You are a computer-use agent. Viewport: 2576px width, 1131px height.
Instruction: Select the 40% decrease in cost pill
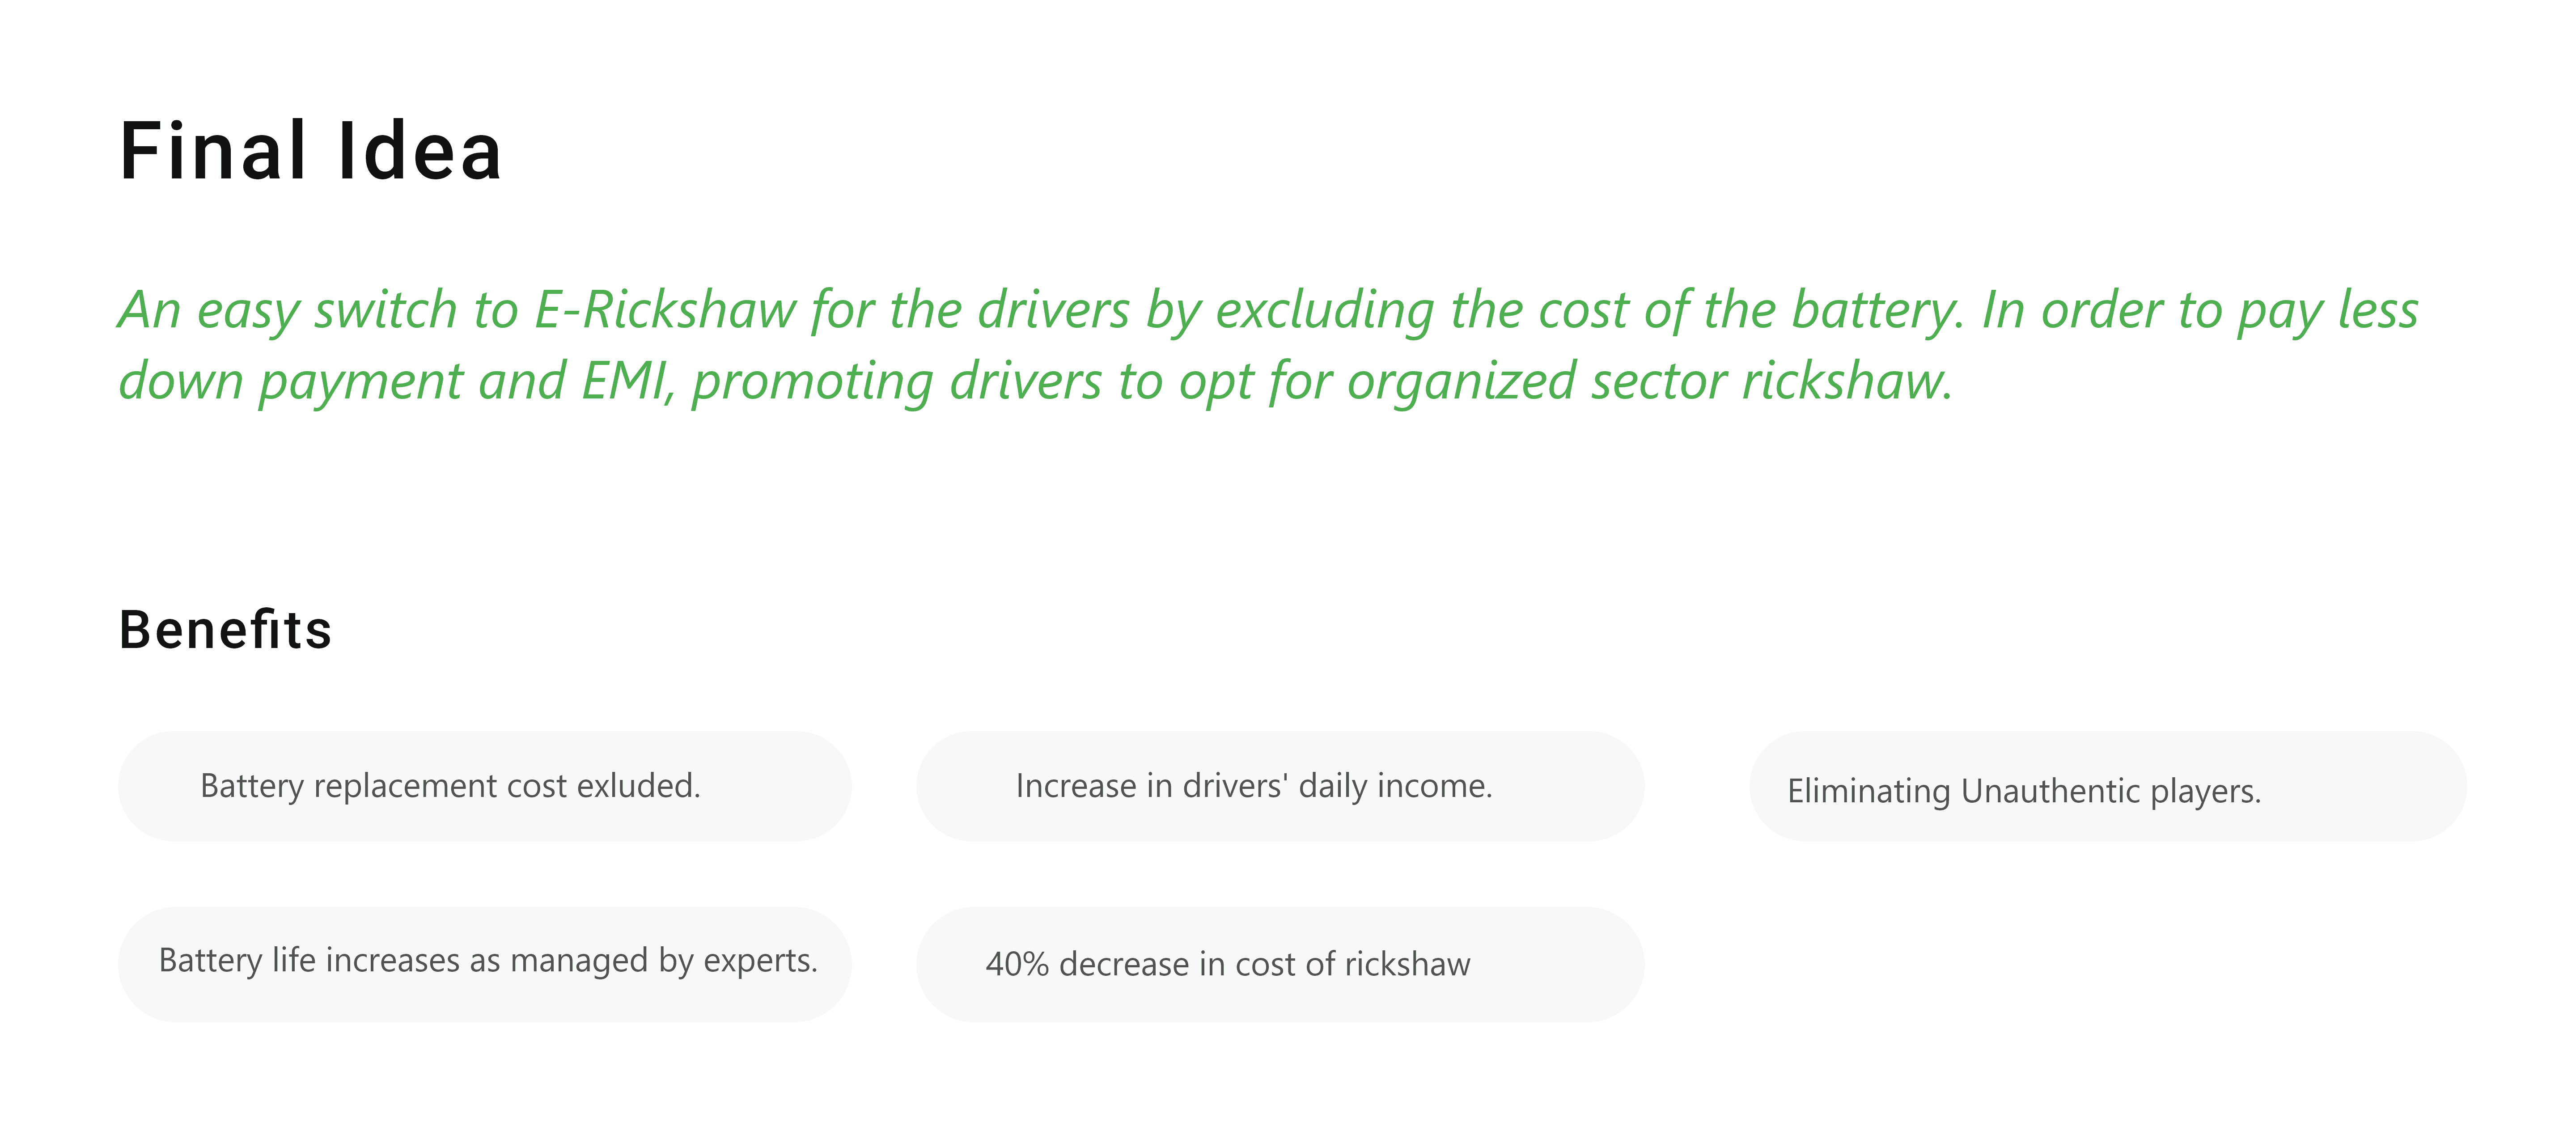point(1280,964)
